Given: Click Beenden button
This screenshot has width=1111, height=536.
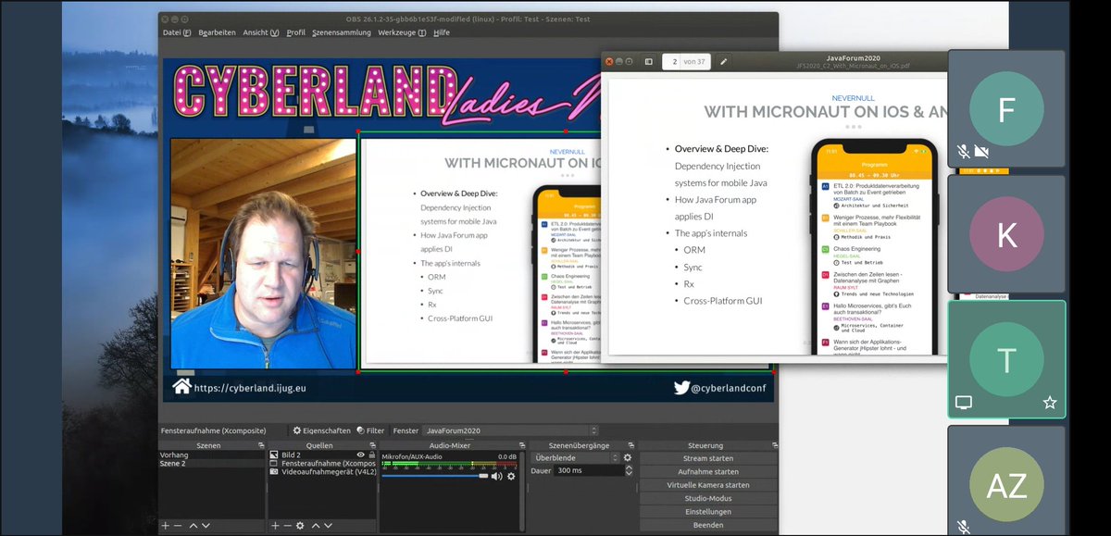Looking at the screenshot, I should 707,525.
